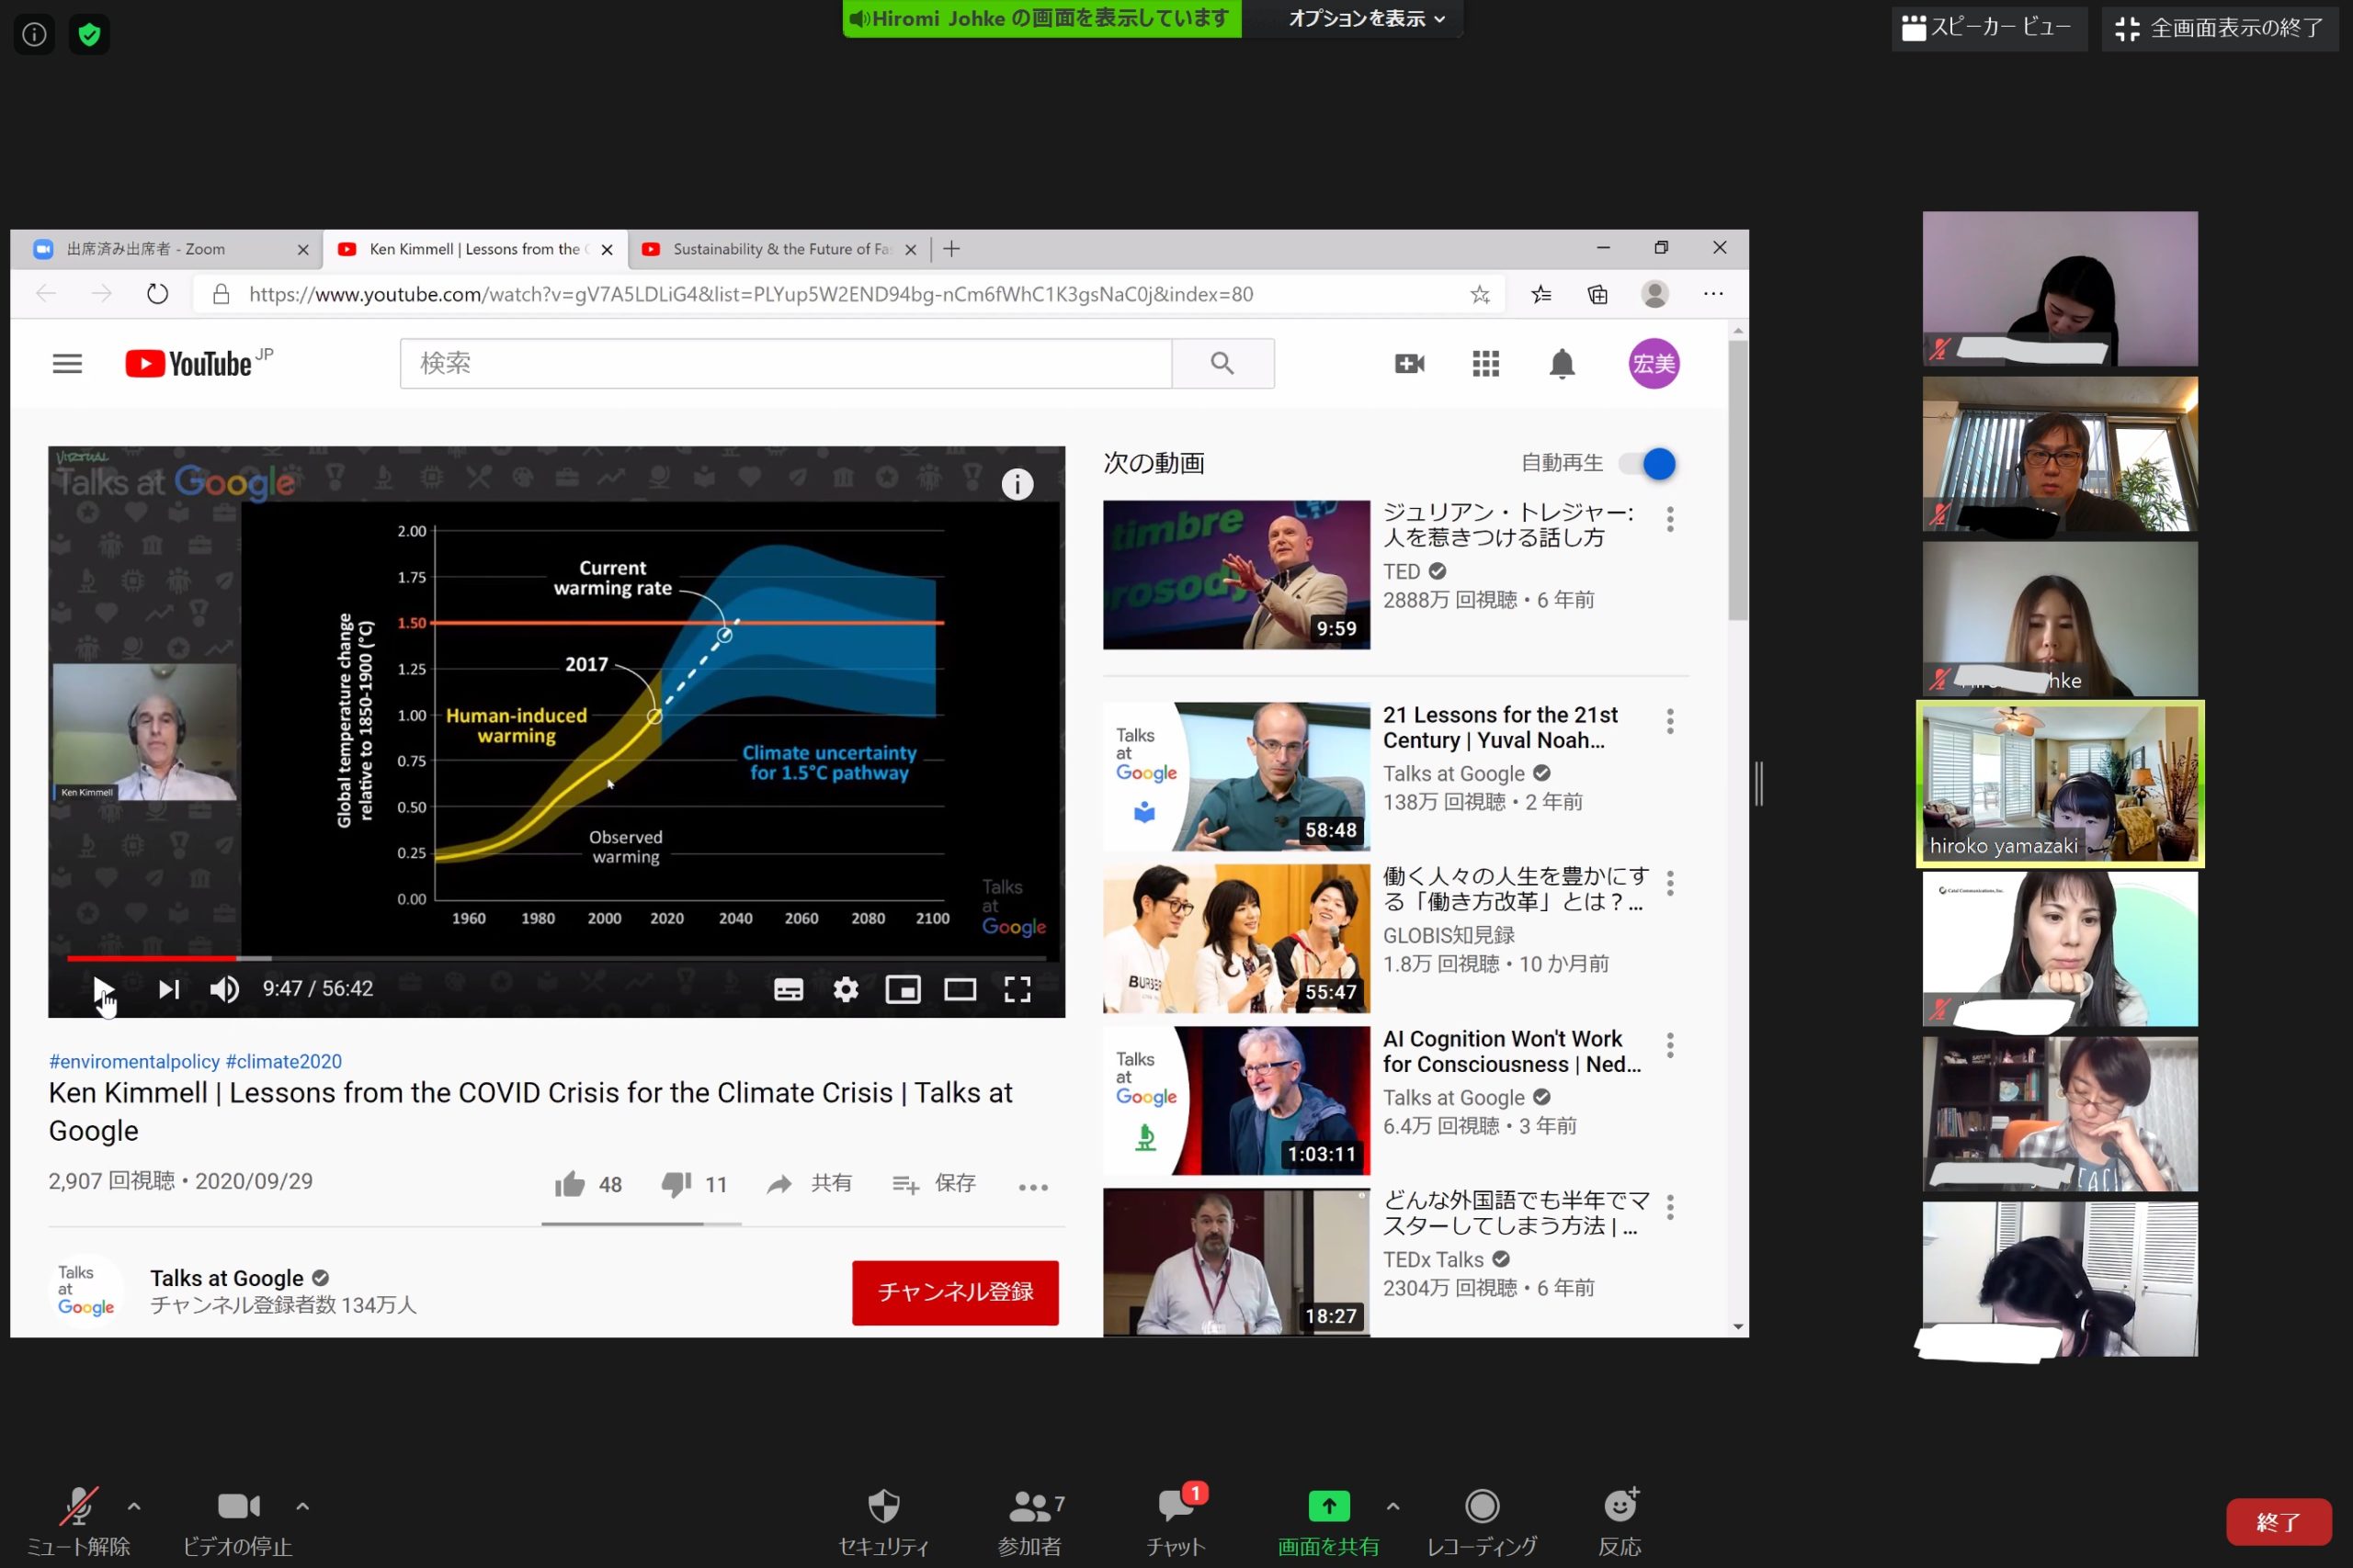This screenshot has height=1568, width=2353.
Task: Open options for 働く人々 video
Action: [x=1670, y=883]
